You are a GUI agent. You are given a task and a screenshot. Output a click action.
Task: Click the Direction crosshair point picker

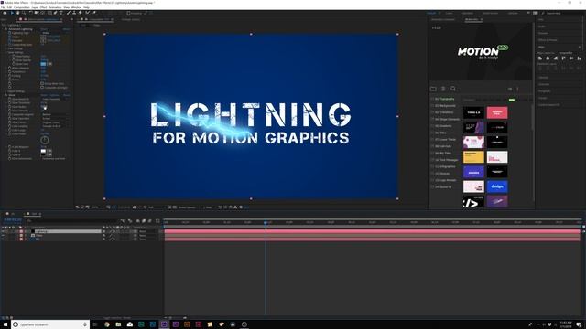point(43,40)
